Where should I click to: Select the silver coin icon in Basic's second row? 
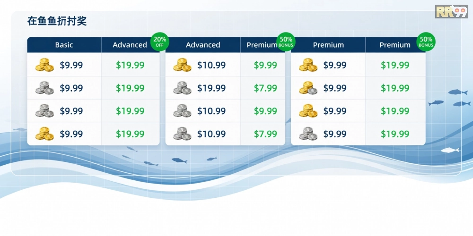point(44,88)
